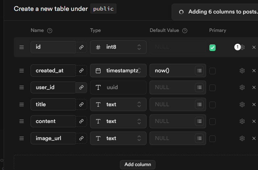Remove the image_url column with its X icon
Viewport: 258px width, 170px height.
click(254, 138)
